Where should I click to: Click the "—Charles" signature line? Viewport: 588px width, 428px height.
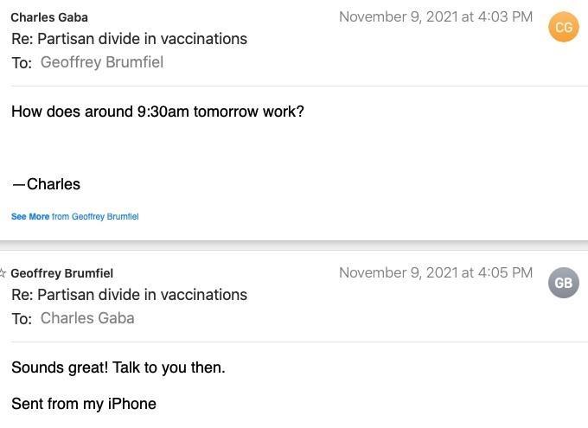click(46, 184)
